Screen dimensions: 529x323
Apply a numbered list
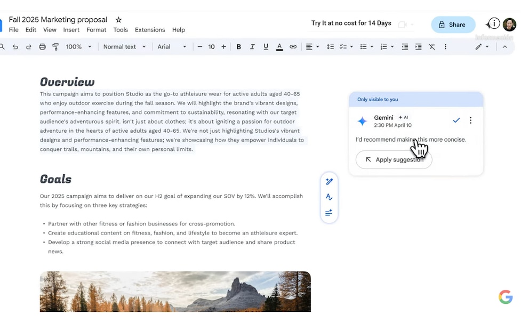[x=383, y=47]
